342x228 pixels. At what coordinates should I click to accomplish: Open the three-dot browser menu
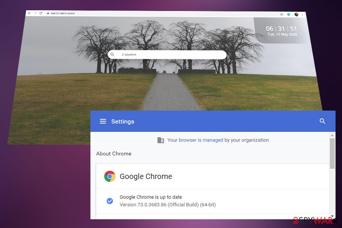click(302, 14)
